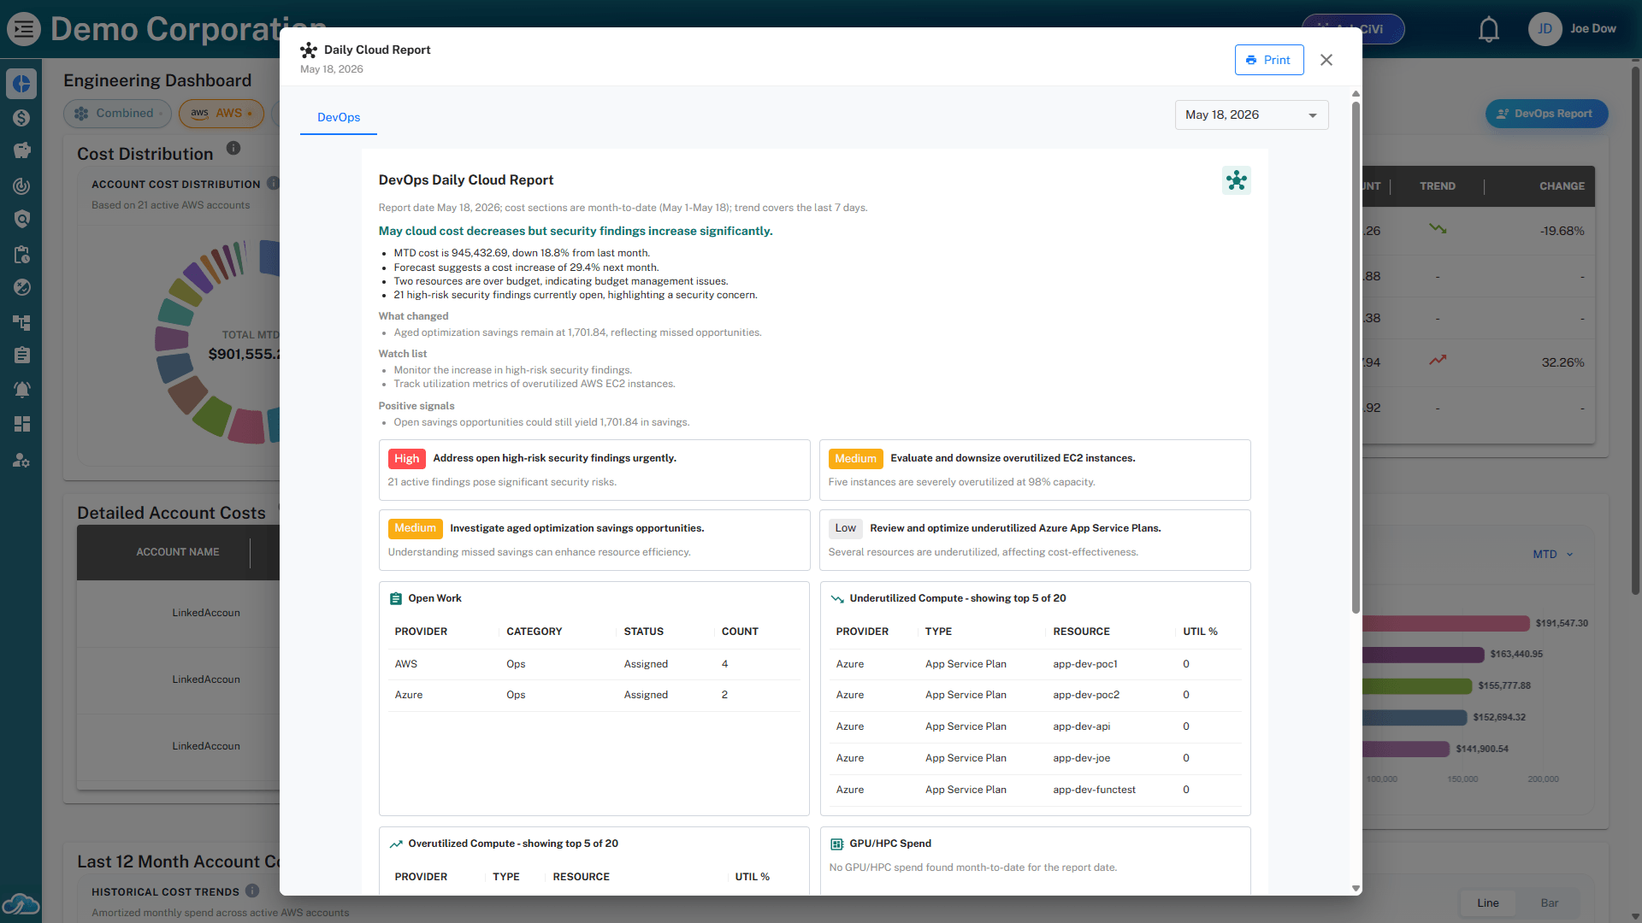This screenshot has width=1642, height=923.
Task: Click the $152,694.32 blue bar
Action: click(x=1415, y=717)
